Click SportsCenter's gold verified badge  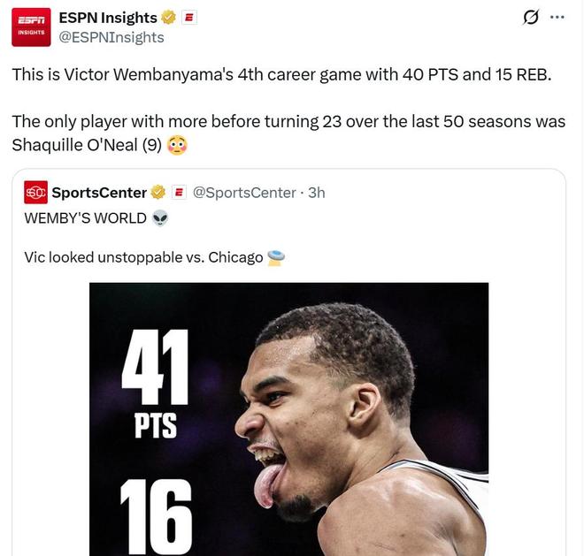[158, 192]
